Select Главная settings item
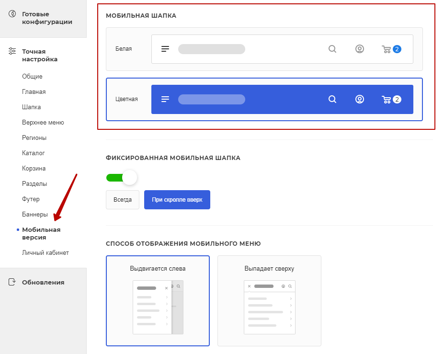The image size is (444, 354). click(x=34, y=92)
